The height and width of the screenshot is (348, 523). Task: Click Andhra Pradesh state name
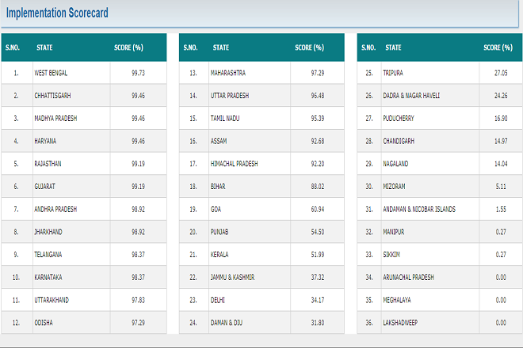(x=55, y=210)
